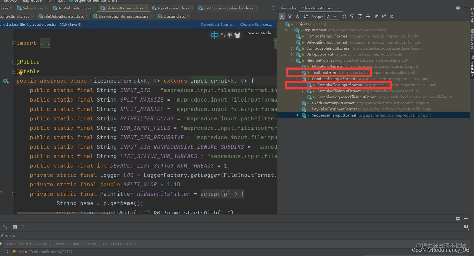The image size is (474, 256).
Task: Add a new watch with plus icon
Action: (x=1, y=244)
